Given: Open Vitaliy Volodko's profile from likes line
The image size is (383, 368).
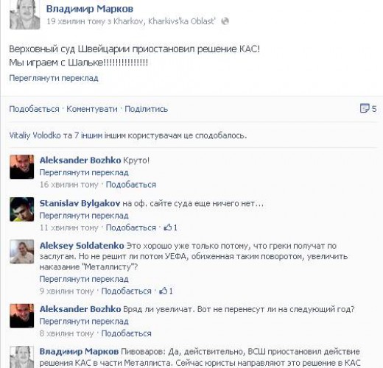Looking at the screenshot, I should (x=35, y=135).
